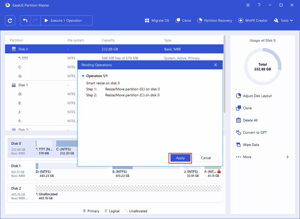Close the Pending Operations dialog
The image size is (300, 219).
point(215,65)
